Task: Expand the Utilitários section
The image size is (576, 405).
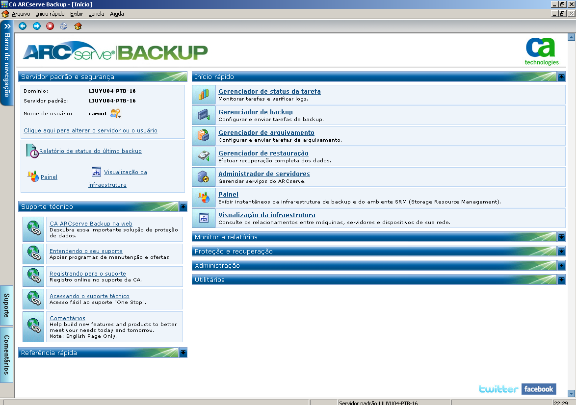Action: click(x=561, y=279)
